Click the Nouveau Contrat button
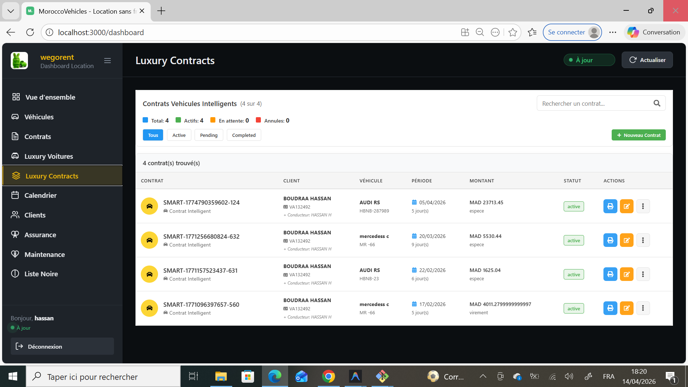The image size is (688, 387). [x=638, y=135]
